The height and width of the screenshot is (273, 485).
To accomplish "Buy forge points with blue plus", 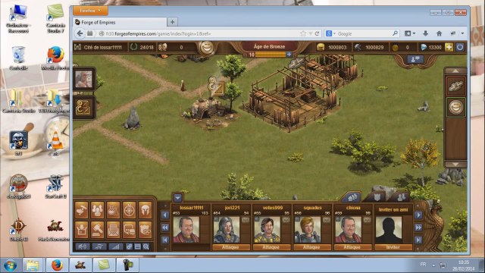I will 289,55.
